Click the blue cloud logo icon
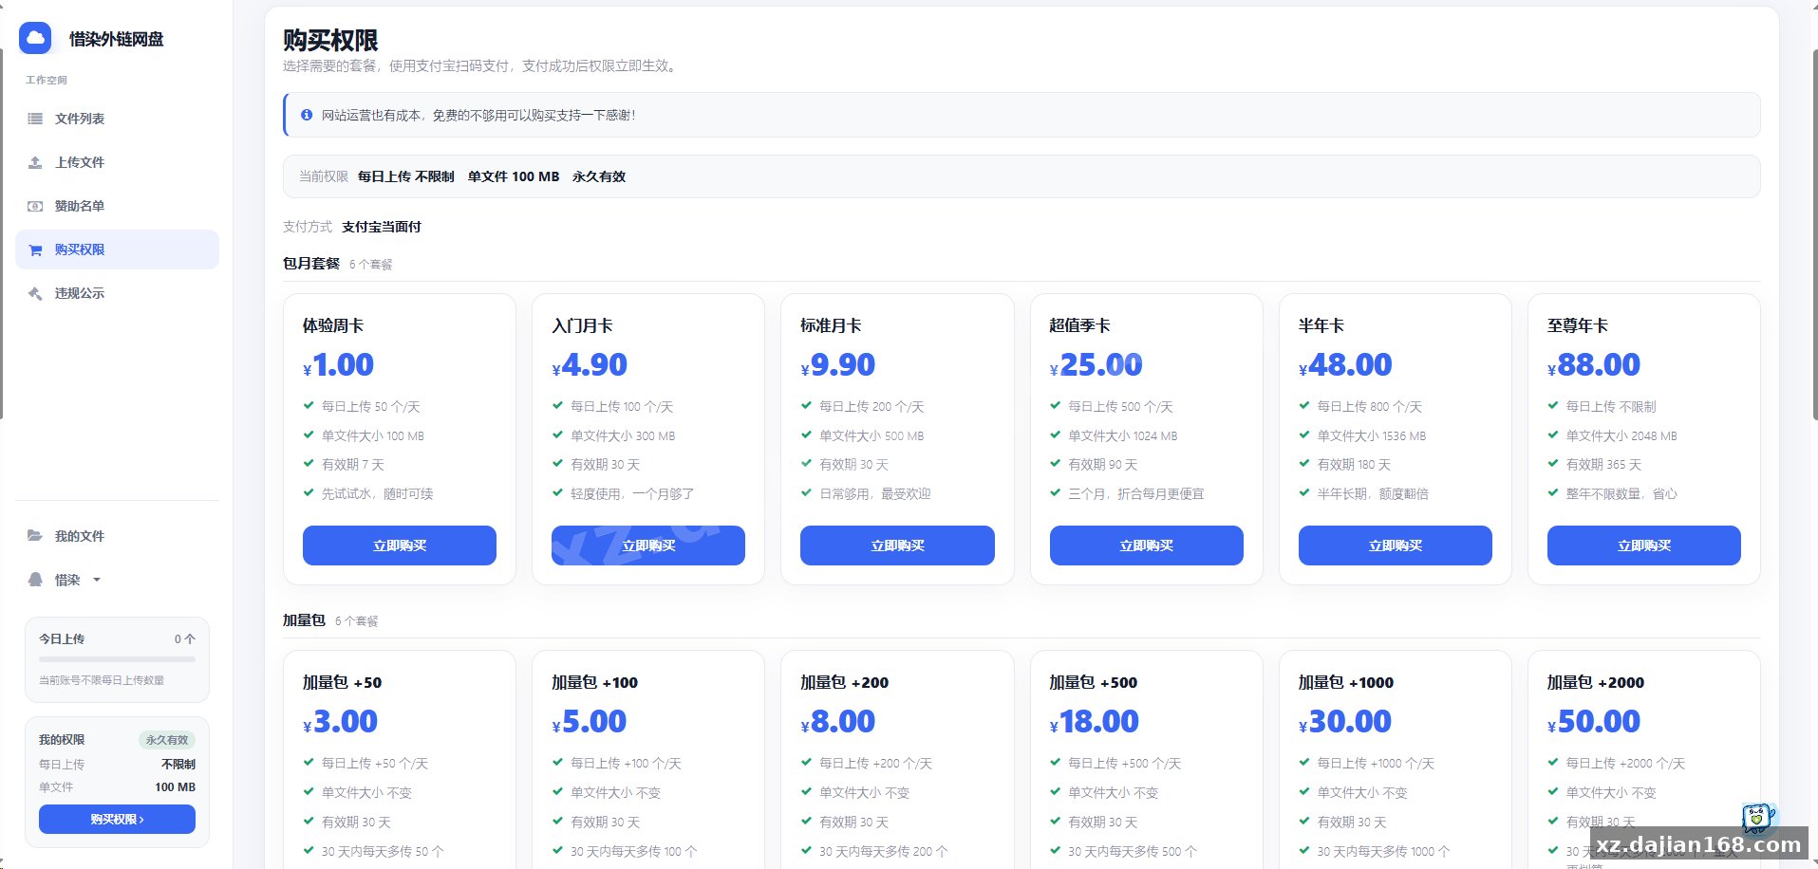 point(35,38)
